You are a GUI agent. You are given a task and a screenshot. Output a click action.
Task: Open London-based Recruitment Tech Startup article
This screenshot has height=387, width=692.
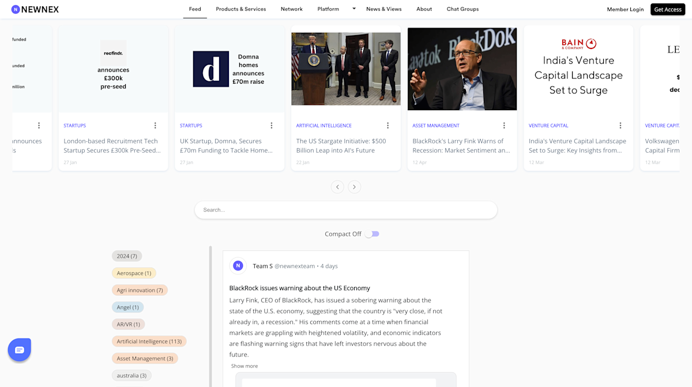[112, 145]
